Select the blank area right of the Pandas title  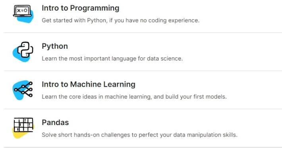[175, 123]
